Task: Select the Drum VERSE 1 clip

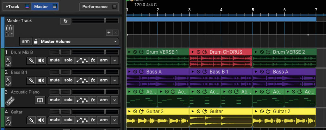Action: pos(158,58)
